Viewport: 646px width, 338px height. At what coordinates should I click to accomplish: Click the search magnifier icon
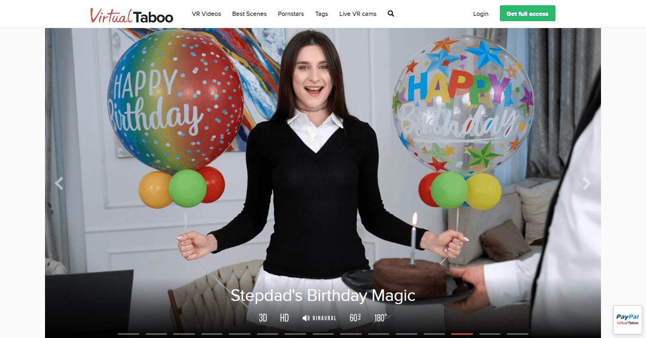pos(391,14)
